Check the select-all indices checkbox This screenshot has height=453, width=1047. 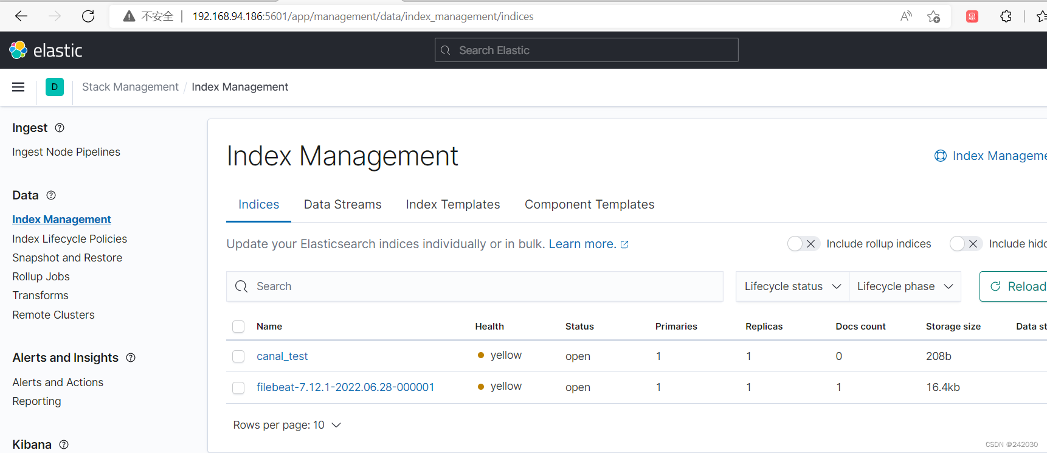238,327
